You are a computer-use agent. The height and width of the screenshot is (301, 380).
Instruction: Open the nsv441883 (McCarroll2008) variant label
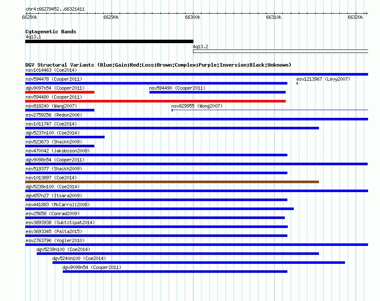pyautogui.click(x=58, y=205)
